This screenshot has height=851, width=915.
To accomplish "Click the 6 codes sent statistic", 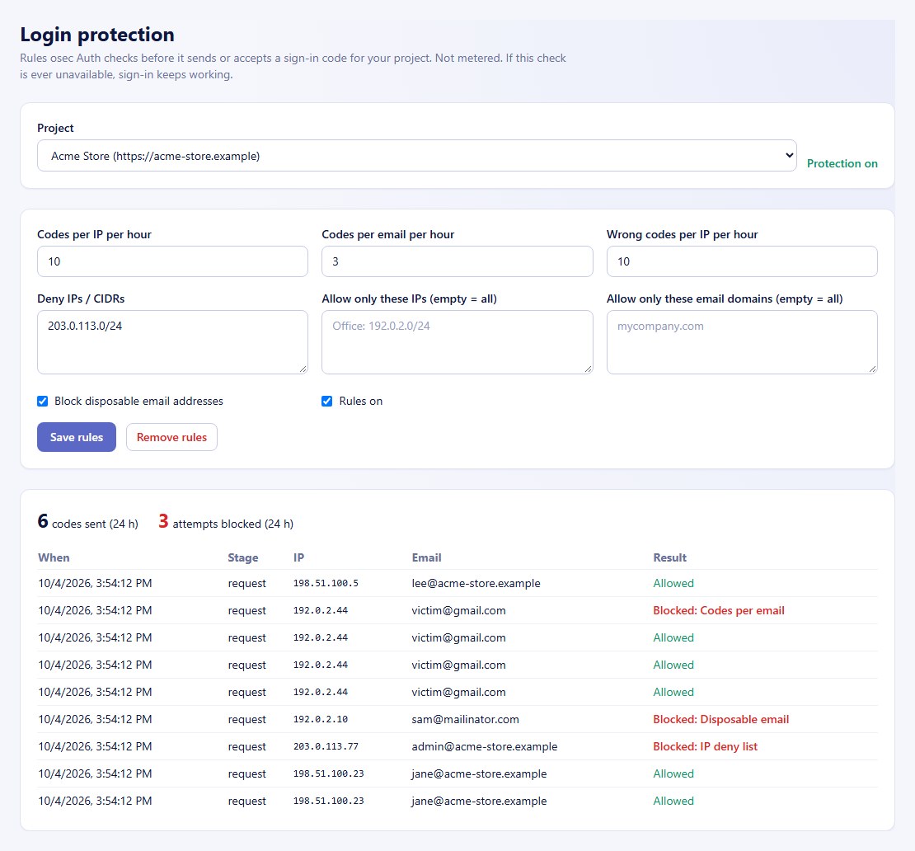I will pyautogui.click(x=88, y=521).
